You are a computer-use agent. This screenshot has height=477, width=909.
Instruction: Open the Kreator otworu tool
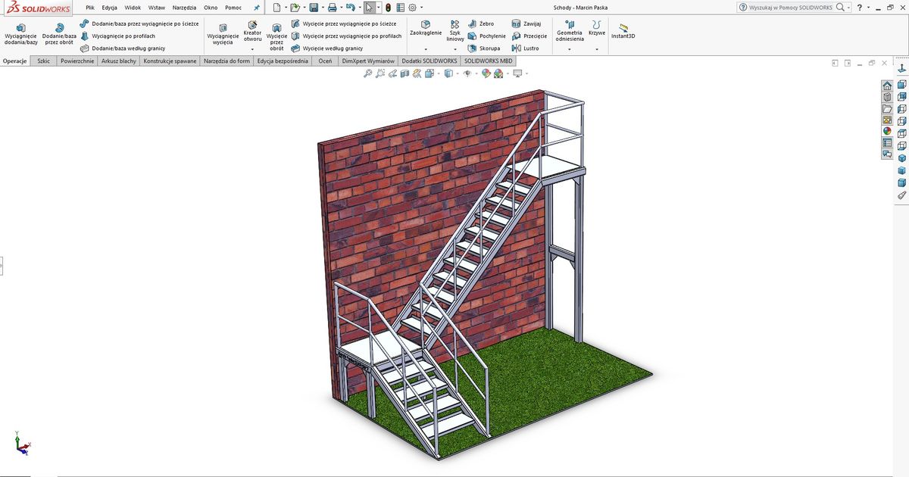(252, 32)
